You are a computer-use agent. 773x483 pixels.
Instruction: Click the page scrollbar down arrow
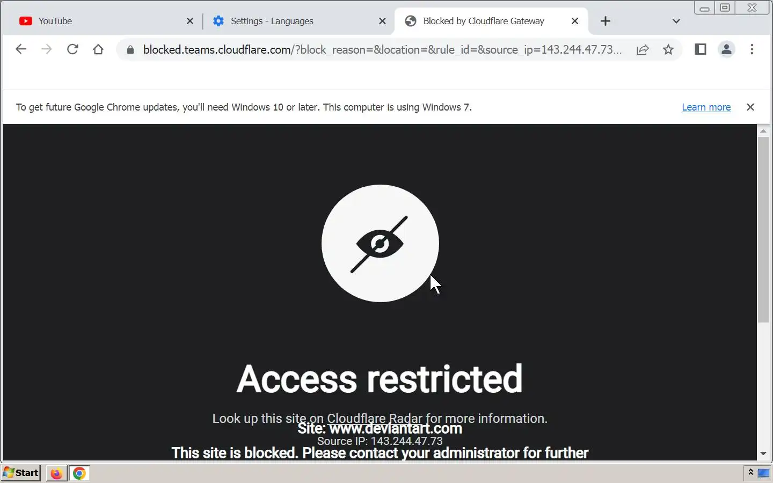763,453
